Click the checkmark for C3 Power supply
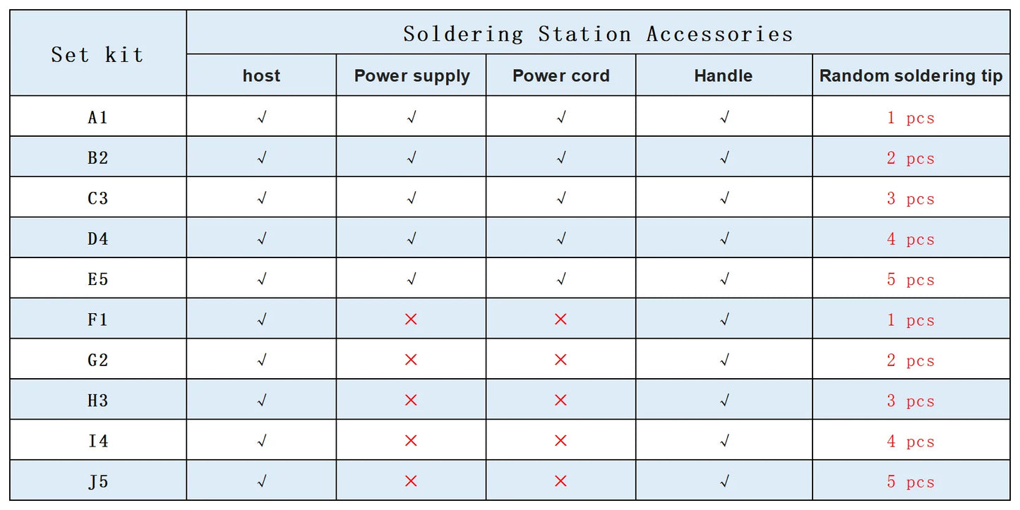The width and height of the screenshot is (1020, 510). pos(412,199)
